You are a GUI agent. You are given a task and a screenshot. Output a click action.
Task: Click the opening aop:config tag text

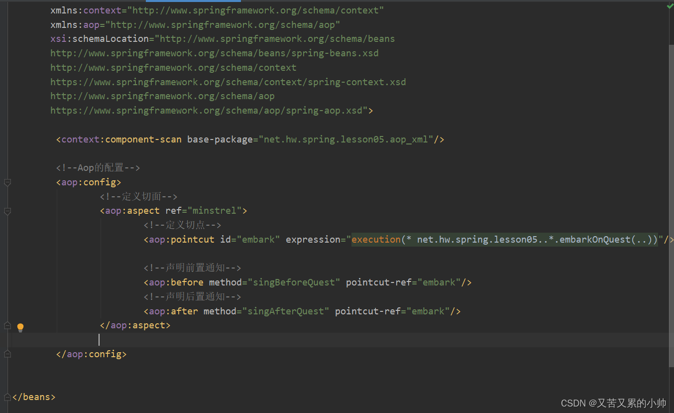point(89,182)
